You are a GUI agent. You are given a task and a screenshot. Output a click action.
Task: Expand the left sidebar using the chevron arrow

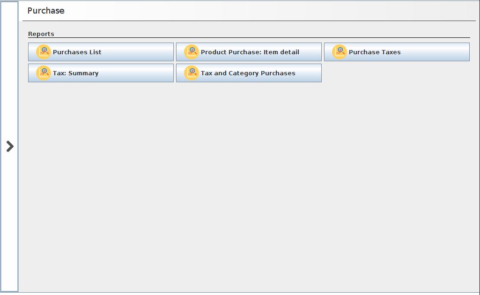(10, 146)
